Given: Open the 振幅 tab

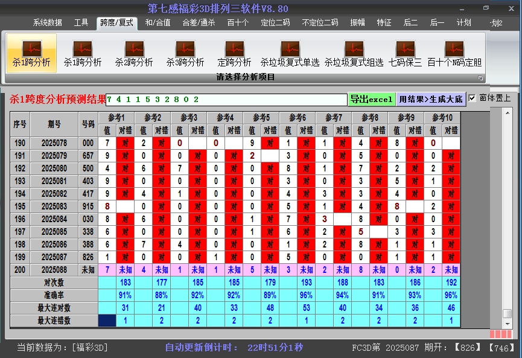Looking at the screenshot, I should [x=357, y=23].
